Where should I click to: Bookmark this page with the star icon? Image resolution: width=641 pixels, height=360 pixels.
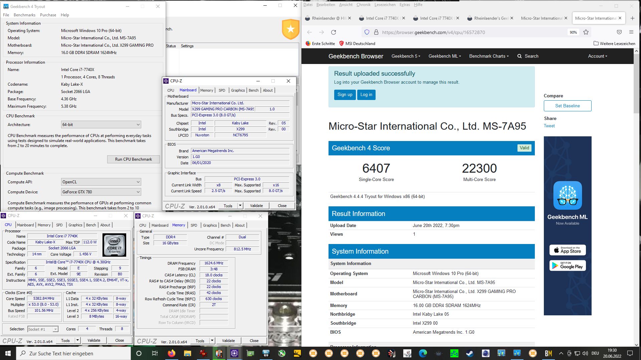(x=586, y=32)
